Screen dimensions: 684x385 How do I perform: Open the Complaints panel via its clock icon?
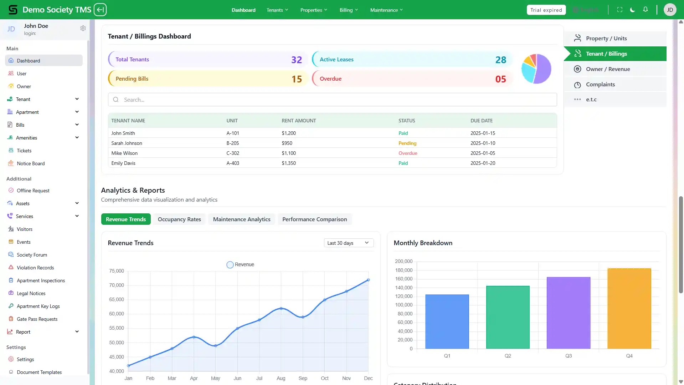tap(578, 85)
